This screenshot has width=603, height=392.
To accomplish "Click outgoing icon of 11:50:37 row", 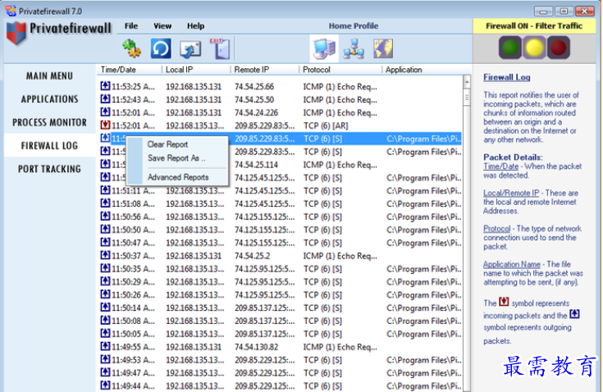I will (x=105, y=255).
